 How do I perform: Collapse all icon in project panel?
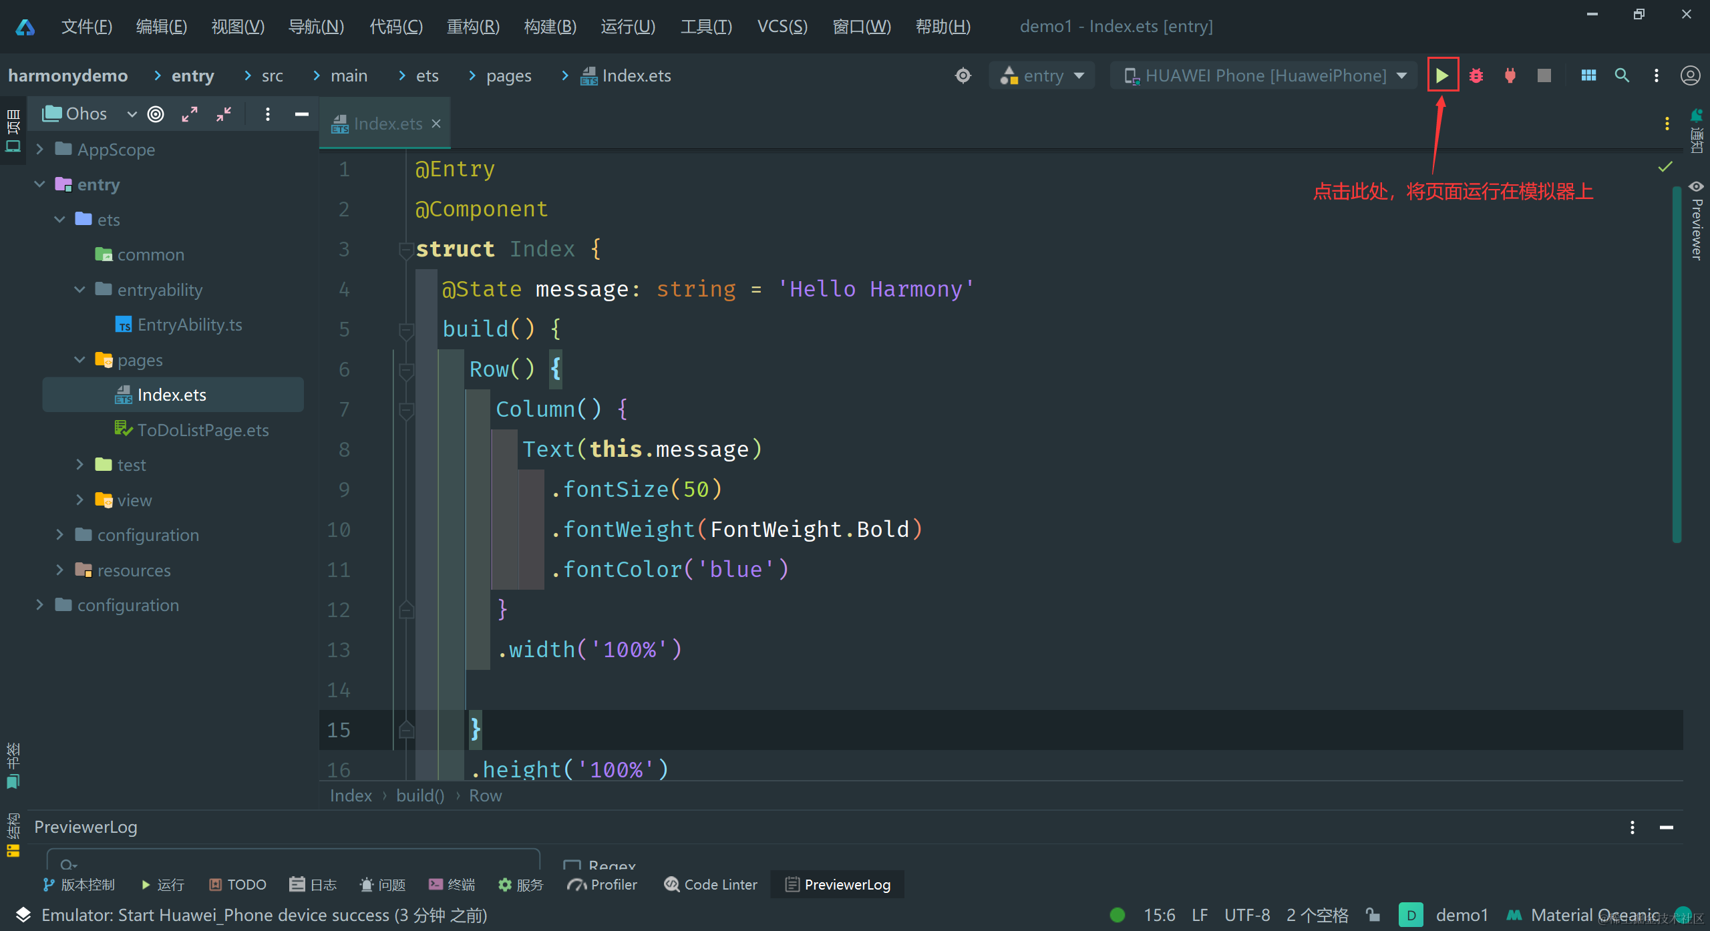(x=224, y=114)
